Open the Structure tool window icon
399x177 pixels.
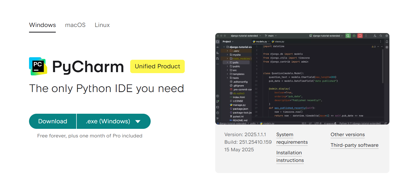218,53
